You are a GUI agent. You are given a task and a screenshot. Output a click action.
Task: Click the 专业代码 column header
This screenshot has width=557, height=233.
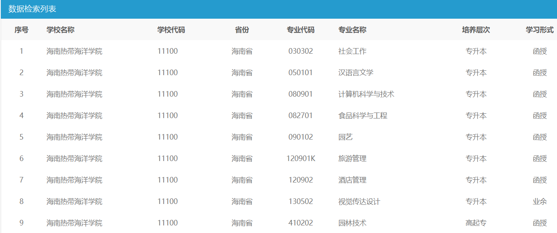click(301, 30)
